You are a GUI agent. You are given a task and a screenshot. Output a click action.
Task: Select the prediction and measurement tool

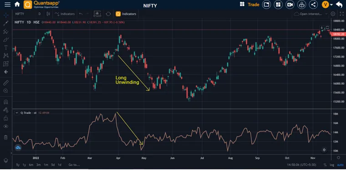point(6,64)
